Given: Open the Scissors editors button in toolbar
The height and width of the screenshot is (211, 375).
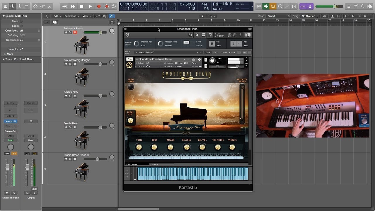Looking at the screenshot, I should point(49,6).
